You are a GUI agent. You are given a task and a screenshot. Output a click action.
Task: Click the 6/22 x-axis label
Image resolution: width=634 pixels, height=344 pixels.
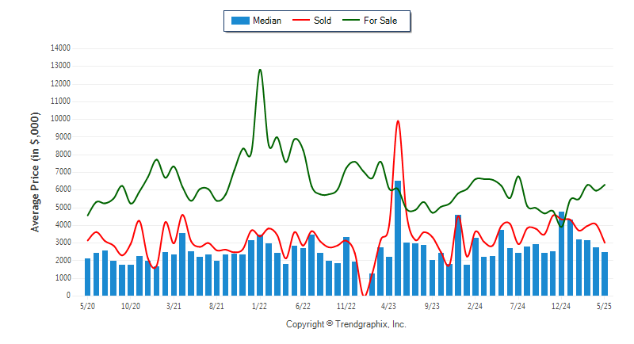303,307
